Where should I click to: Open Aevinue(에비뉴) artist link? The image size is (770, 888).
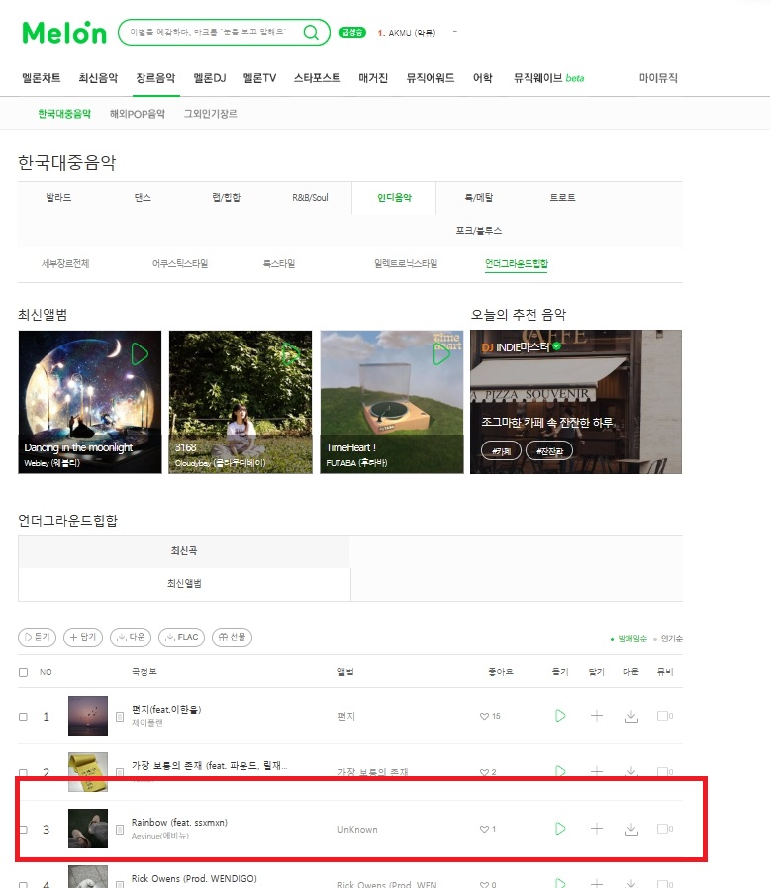[x=160, y=836]
